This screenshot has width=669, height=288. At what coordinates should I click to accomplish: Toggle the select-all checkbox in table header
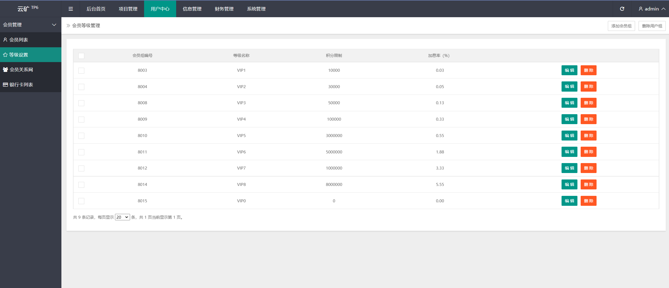pyautogui.click(x=81, y=56)
